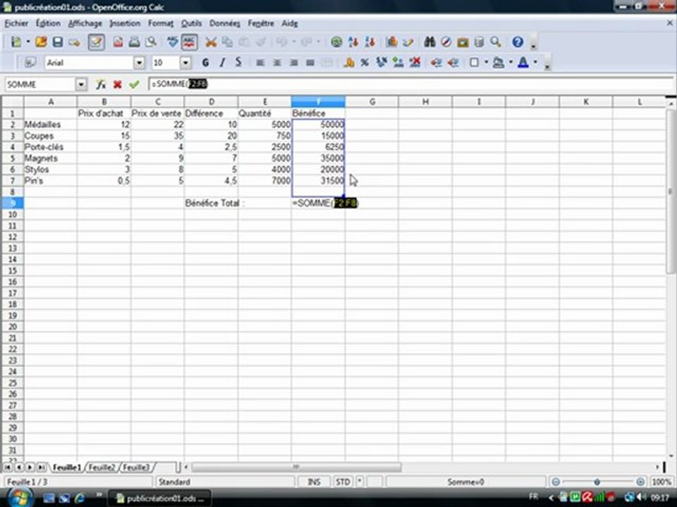The height and width of the screenshot is (507, 677).
Task: Expand the Arial font name dropdown
Action: click(x=139, y=63)
